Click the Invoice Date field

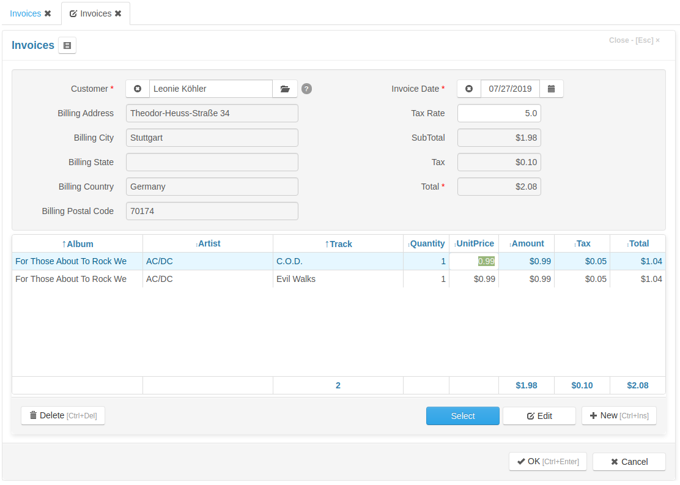[x=510, y=89]
